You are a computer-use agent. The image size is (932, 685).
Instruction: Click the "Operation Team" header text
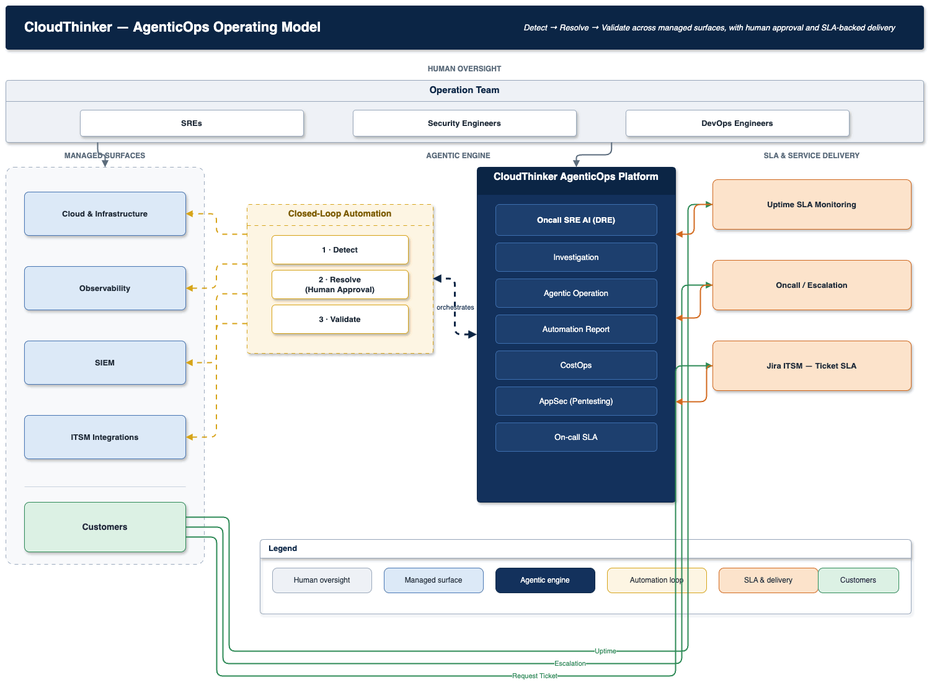point(464,90)
